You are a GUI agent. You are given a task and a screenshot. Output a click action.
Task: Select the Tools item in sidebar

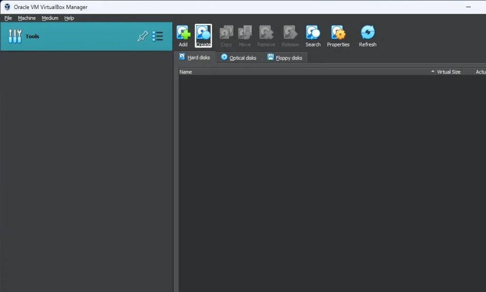[86, 36]
